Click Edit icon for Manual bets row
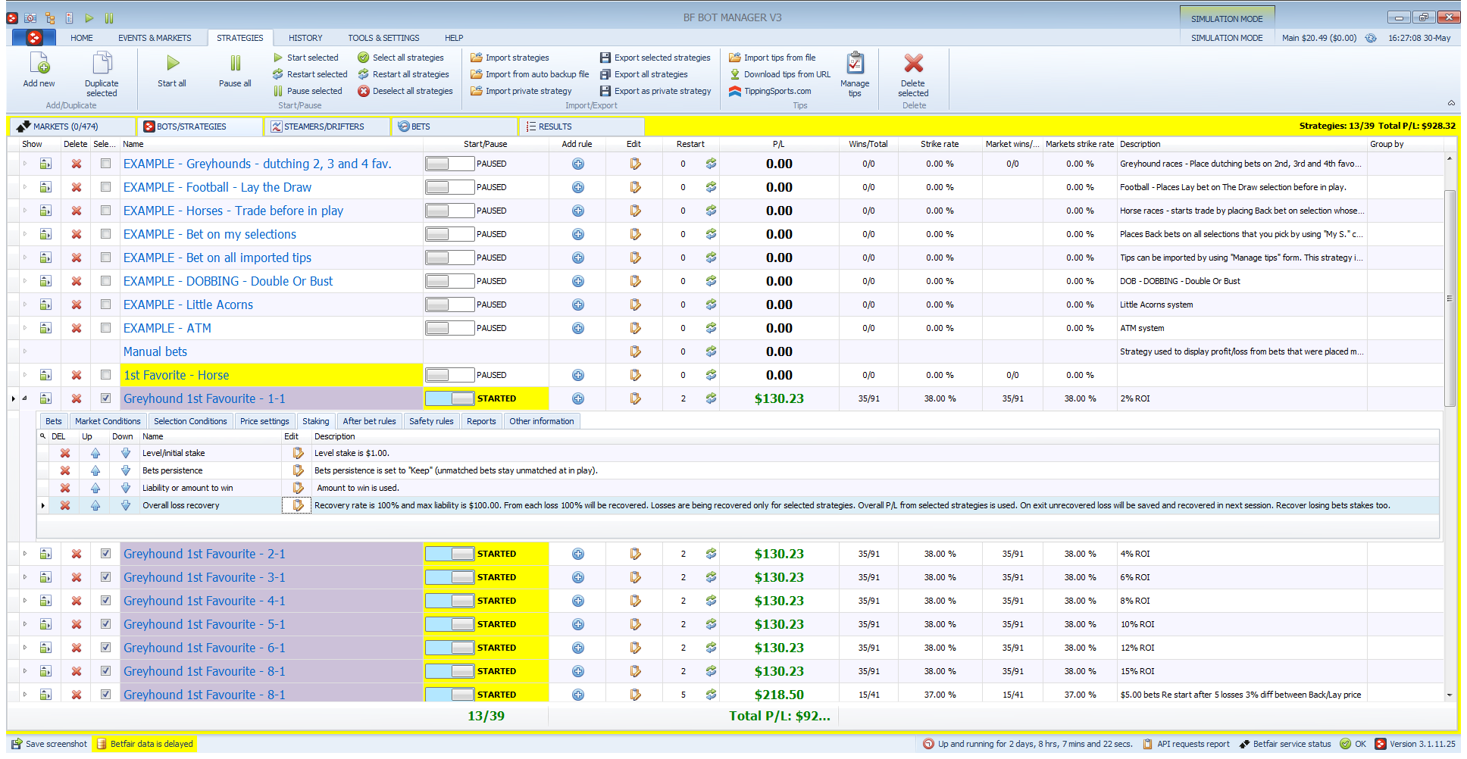This screenshot has width=1467, height=759. (x=635, y=351)
